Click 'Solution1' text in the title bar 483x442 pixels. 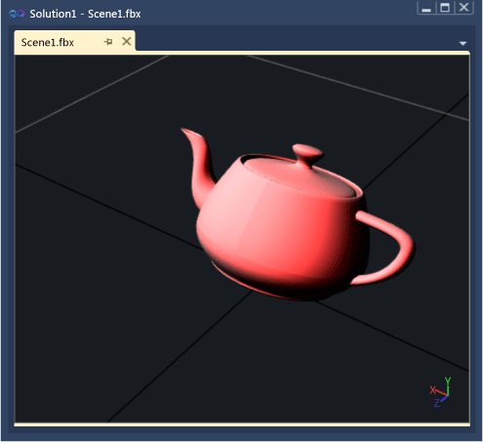(53, 14)
